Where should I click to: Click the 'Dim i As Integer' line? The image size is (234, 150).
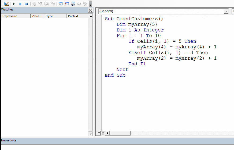coord(140,30)
